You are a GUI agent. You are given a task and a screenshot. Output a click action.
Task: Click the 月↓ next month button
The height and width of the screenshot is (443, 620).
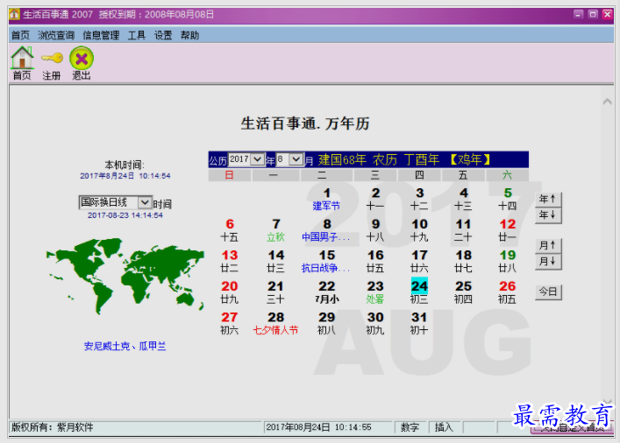coord(548,262)
